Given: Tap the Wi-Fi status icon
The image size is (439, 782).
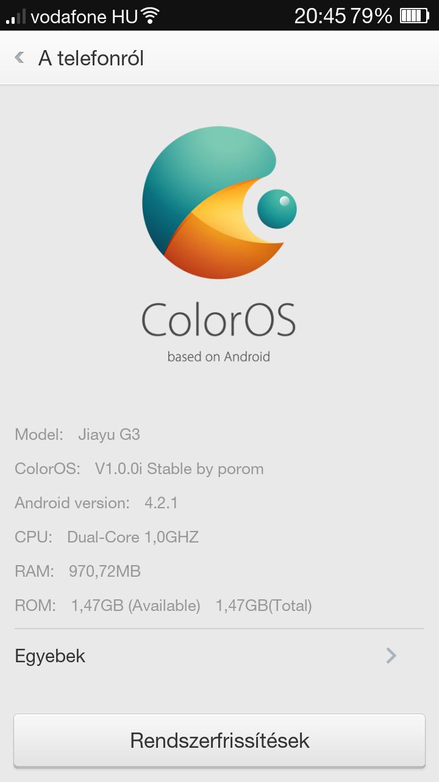Looking at the screenshot, I should [x=149, y=16].
